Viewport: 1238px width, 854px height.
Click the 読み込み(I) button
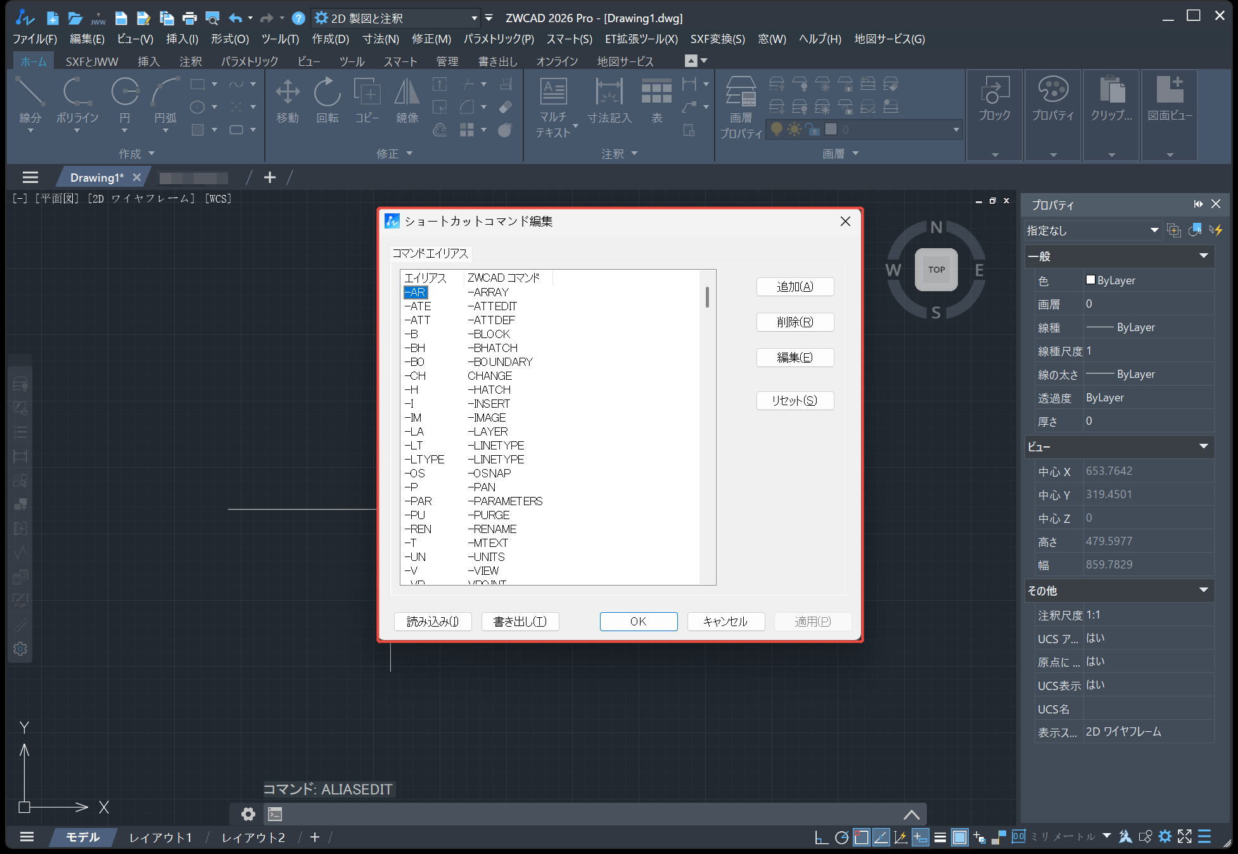coord(433,622)
